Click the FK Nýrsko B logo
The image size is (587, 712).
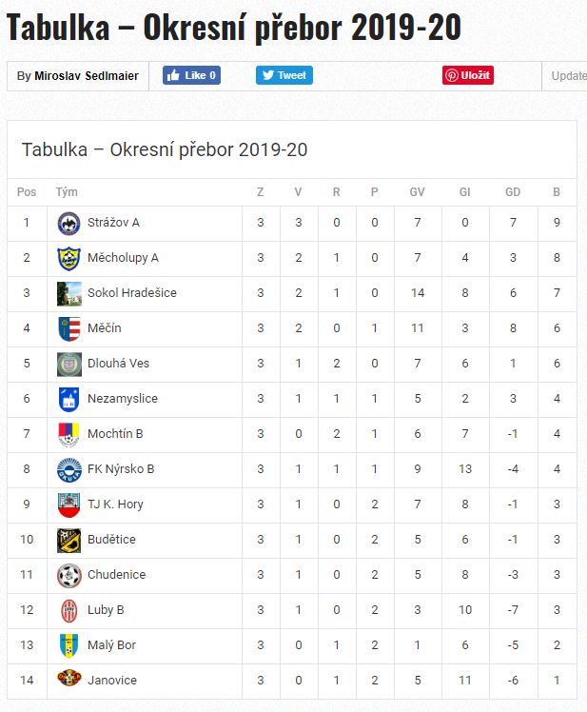[x=68, y=469]
